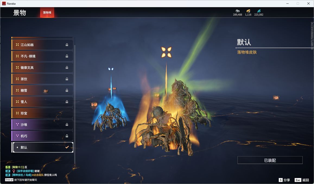Select the 糖雪 skin row
314x184 pixels.
tap(42, 90)
